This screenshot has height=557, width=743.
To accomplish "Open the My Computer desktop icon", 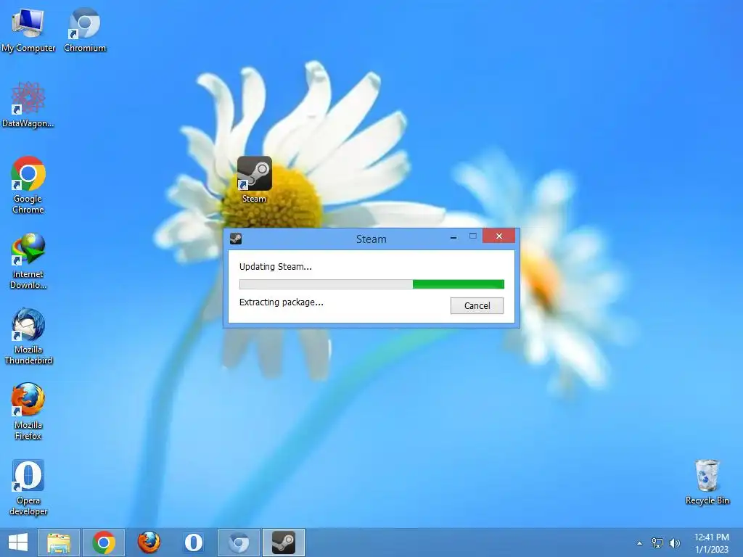I will tap(28, 29).
